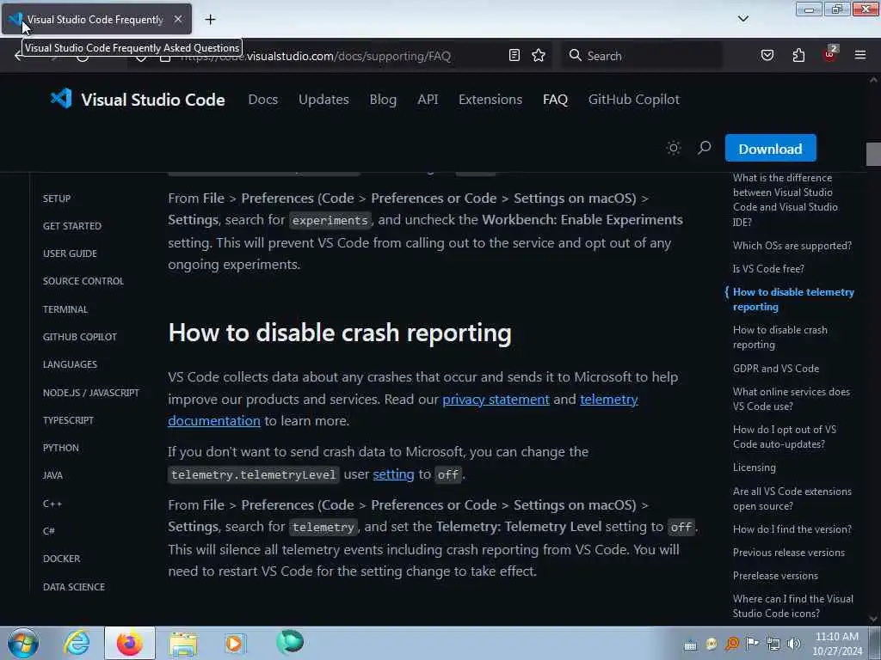Screen dimensions: 881x660
Task: Launch Internet Explorer from the taskbar
Action: click(77, 643)
